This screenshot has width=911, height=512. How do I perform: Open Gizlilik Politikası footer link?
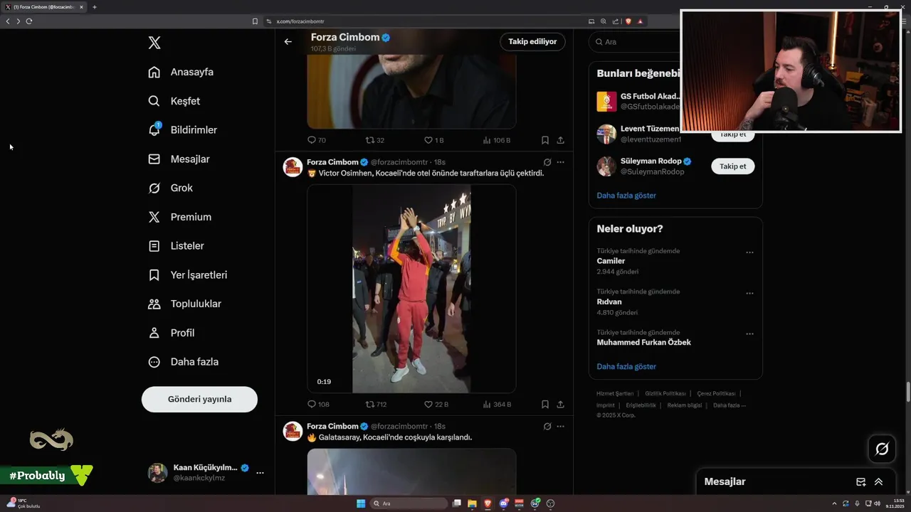click(665, 393)
